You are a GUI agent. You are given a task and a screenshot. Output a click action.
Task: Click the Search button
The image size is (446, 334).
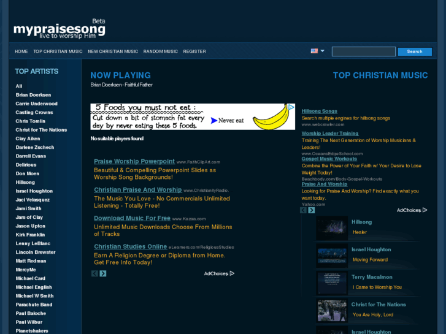click(415, 51)
